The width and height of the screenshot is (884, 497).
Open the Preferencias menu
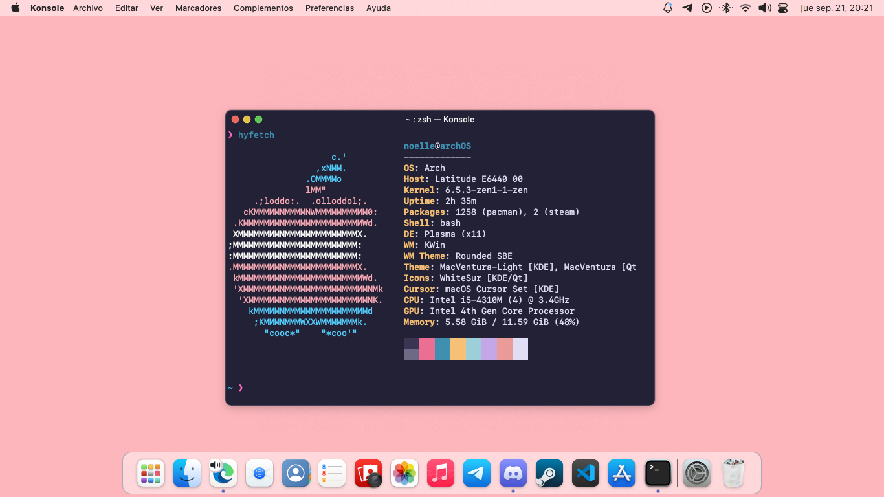tap(329, 8)
